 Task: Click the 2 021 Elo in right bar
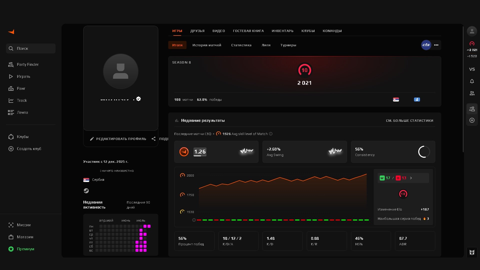pyautogui.click(x=472, y=50)
